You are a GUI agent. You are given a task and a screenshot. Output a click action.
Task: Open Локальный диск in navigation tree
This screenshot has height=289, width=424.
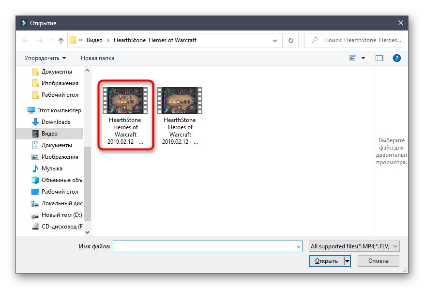coord(57,203)
